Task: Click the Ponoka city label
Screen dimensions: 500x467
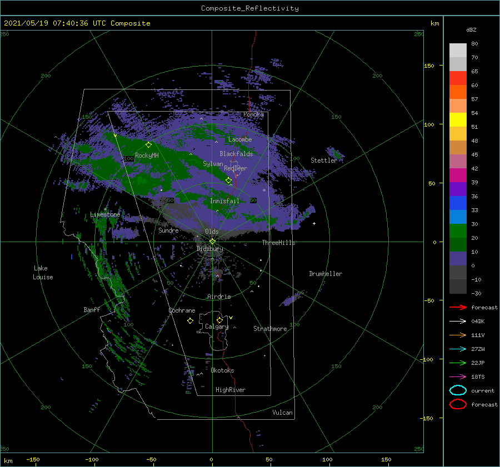Action: click(x=253, y=114)
